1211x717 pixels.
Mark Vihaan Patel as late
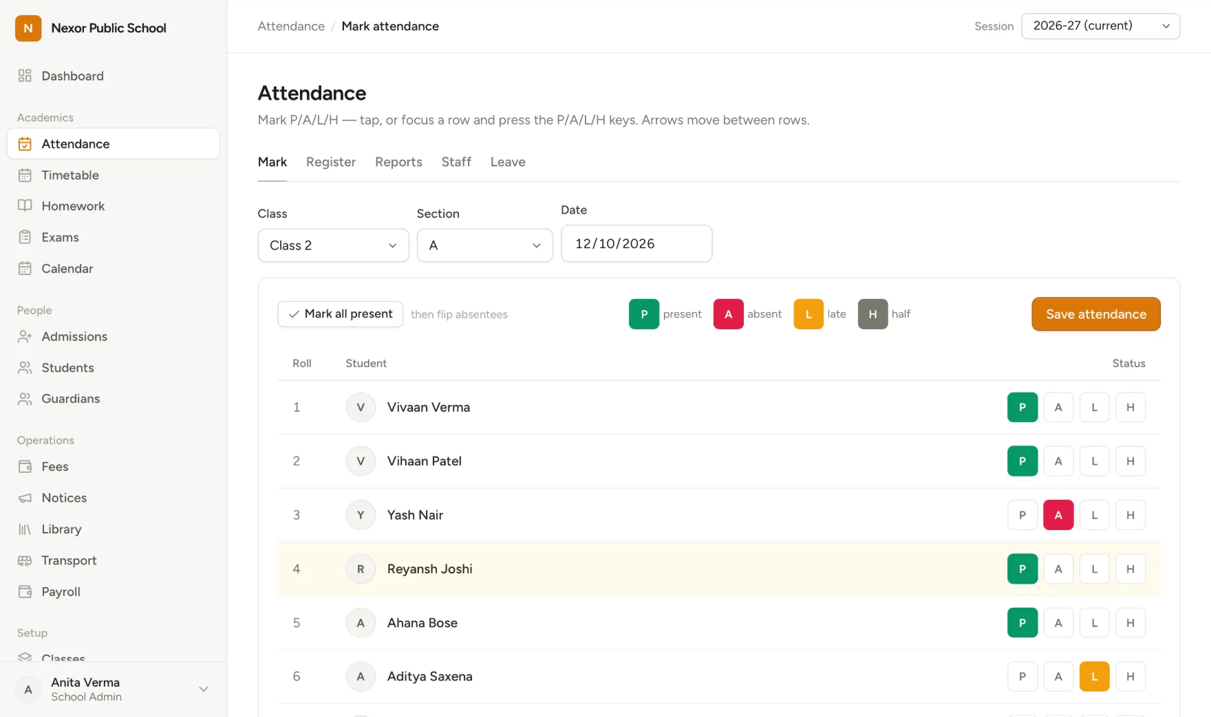click(x=1094, y=461)
